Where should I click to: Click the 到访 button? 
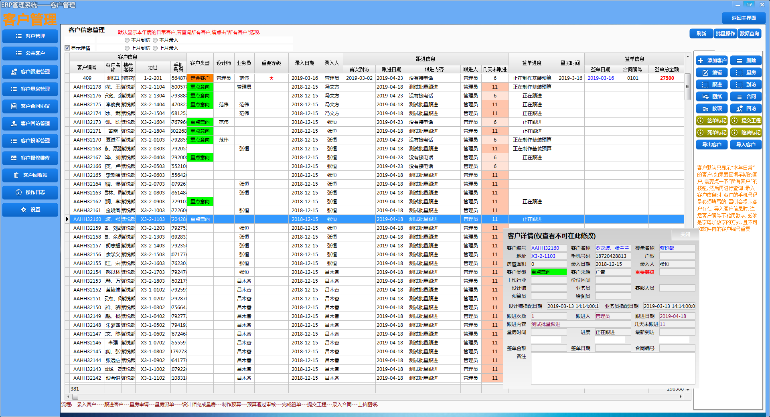746,85
